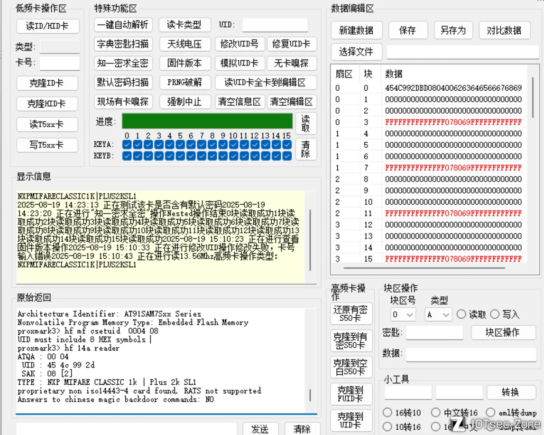Click the green 进度 progress bar
Screen dimensions: 544x435
[207, 121]
